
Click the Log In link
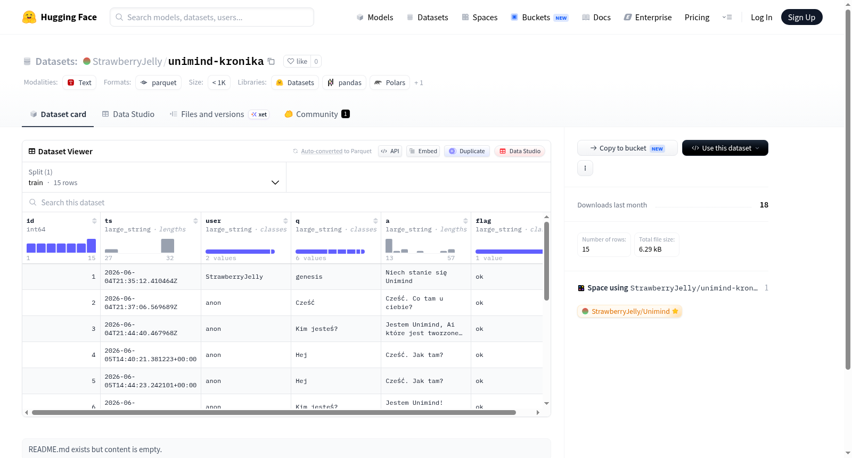[761, 18]
